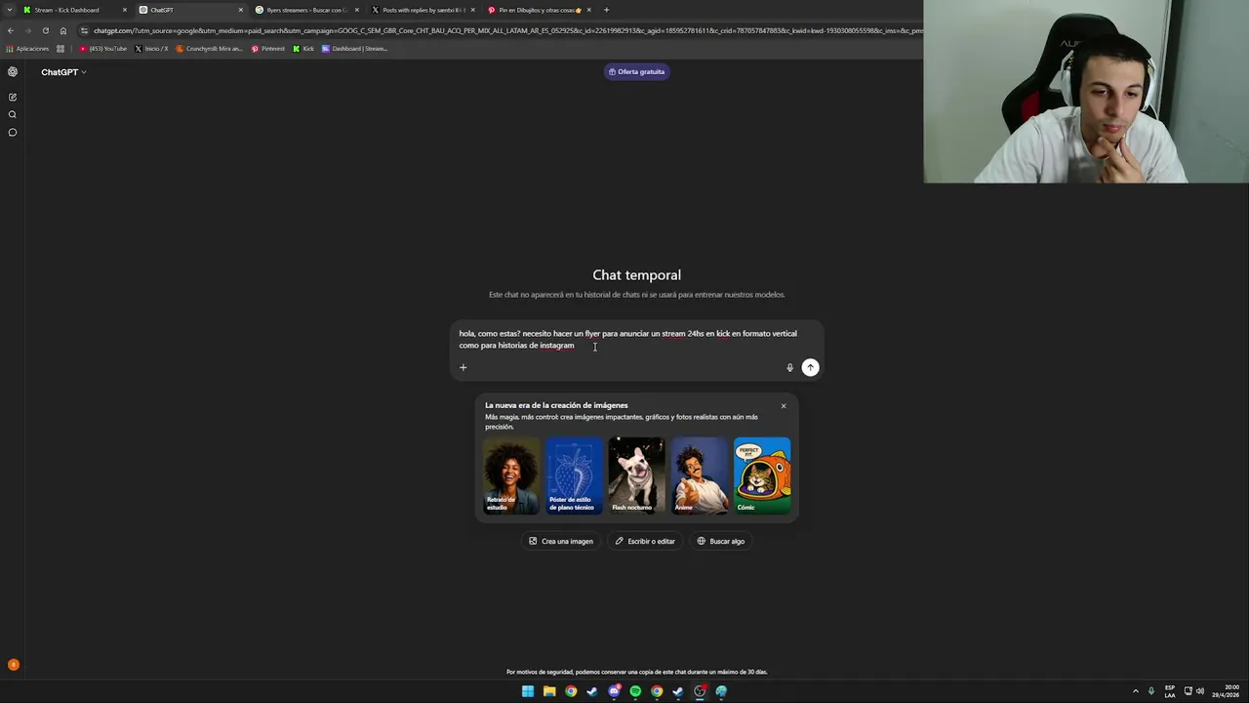Open the Aplicaciones bookmarks shortcut
1249x703 pixels.
27,49
